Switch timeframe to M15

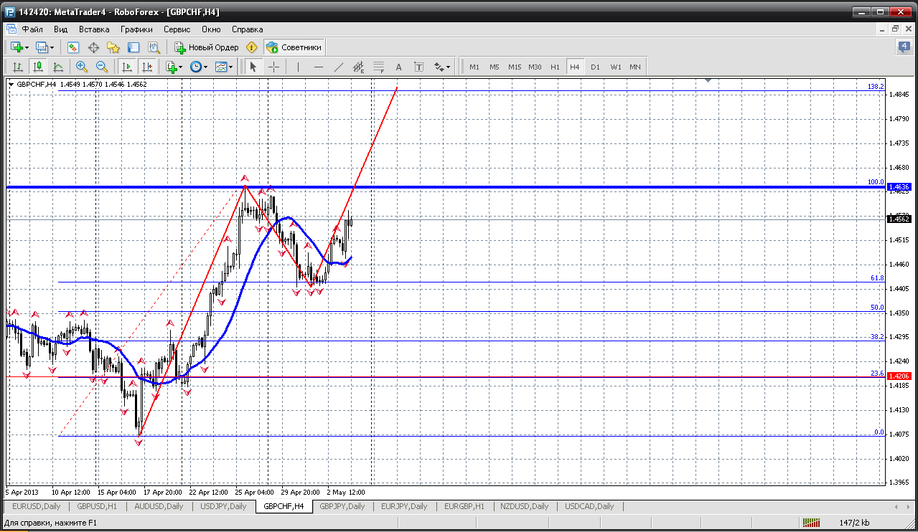tap(515, 67)
